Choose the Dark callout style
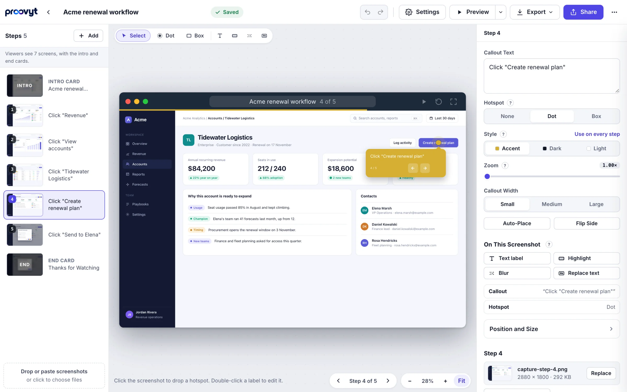Screen dimensions: 627x392 click(x=552, y=148)
